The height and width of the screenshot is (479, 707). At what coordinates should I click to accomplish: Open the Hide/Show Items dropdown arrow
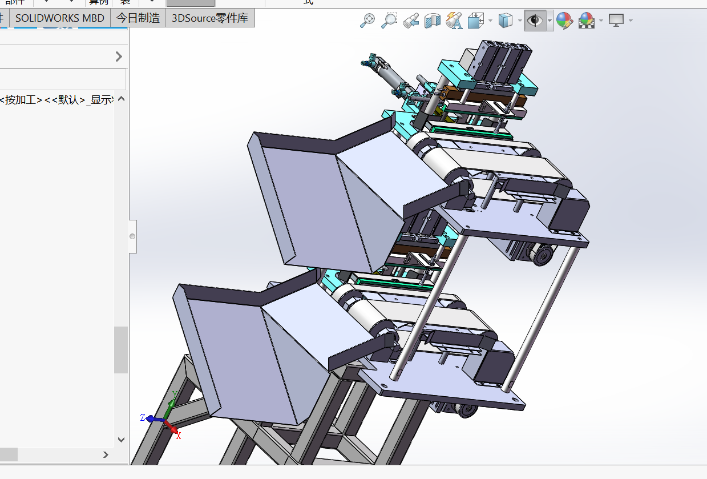(550, 21)
